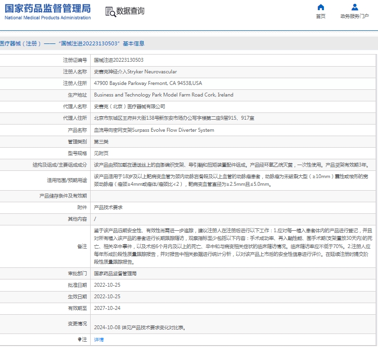Click the 国家药品监督管理局 approval department value
This screenshot has height=348, width=378.
[115, 273]
